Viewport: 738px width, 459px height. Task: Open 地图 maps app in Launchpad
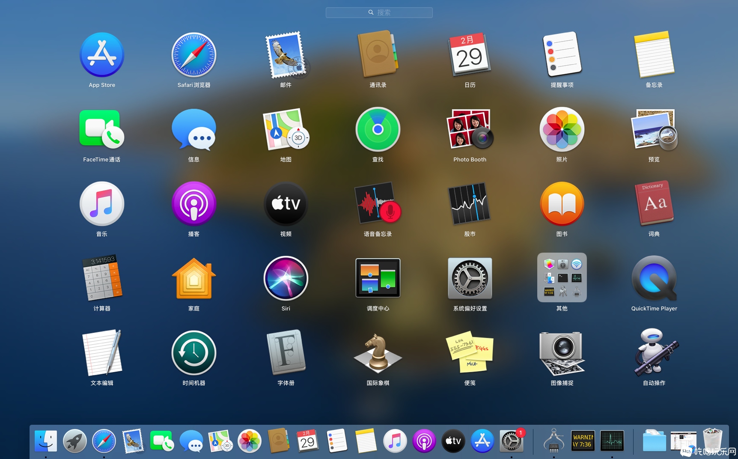pos(286,129)
